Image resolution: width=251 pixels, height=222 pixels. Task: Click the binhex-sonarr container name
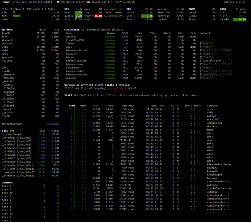75,64
